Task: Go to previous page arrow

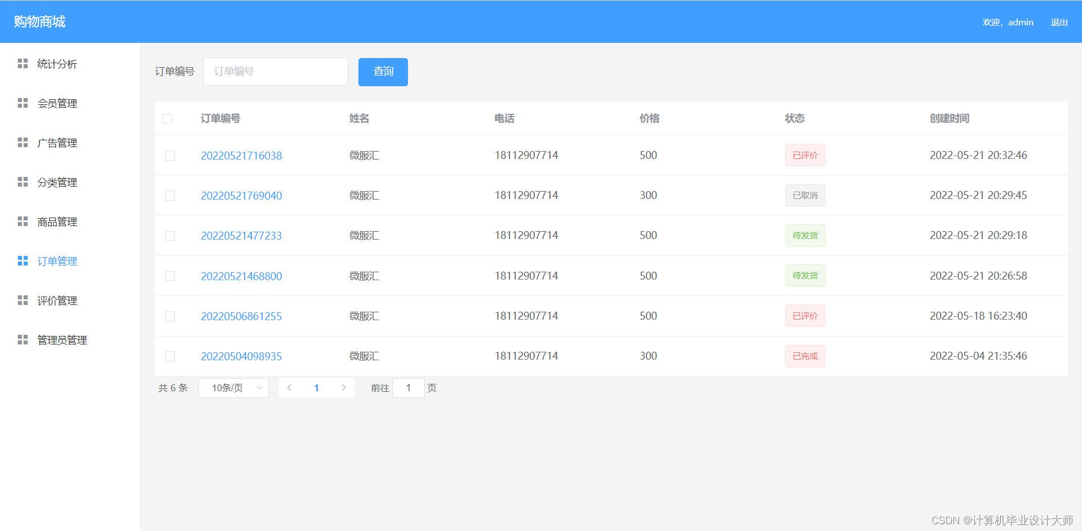Action: tap(289, 388)
